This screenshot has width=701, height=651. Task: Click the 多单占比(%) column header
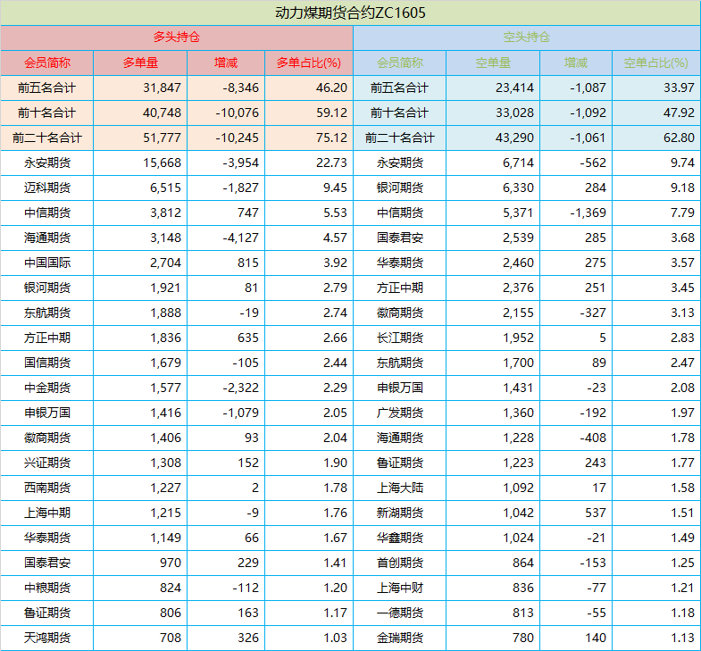[309, 63]
